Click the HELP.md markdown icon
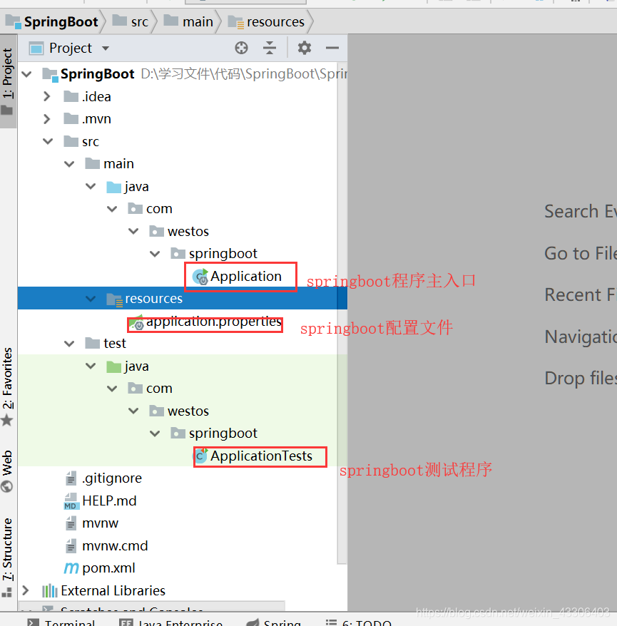This screenshot has width=617, height=626. coord(71,501)
